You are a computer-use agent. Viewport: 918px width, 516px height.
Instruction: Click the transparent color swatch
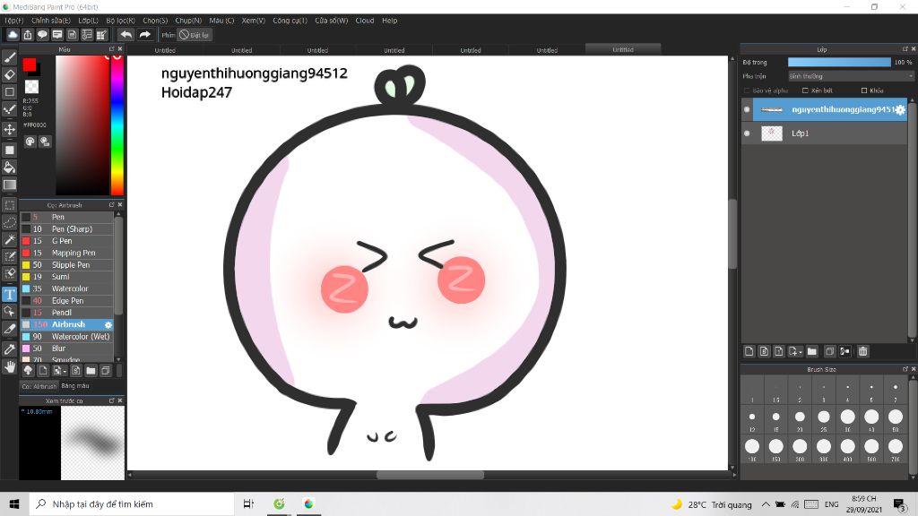pyautogui.click(x=31, y=87)
